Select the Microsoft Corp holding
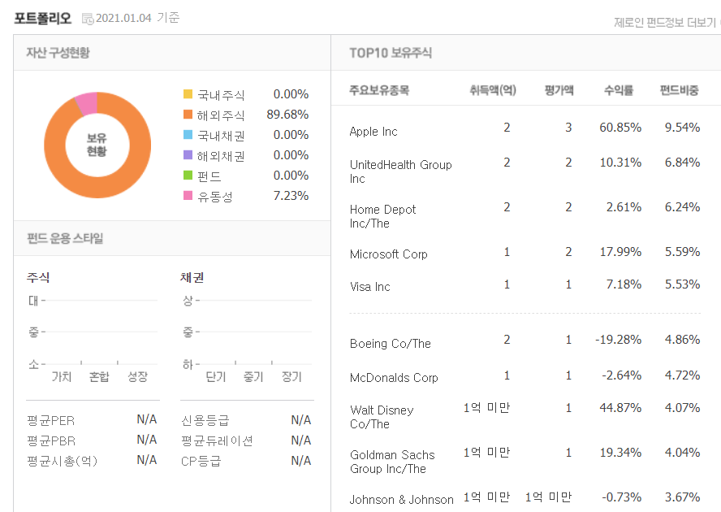This screenshot has width=721, height=512. [x=389, y=254]
